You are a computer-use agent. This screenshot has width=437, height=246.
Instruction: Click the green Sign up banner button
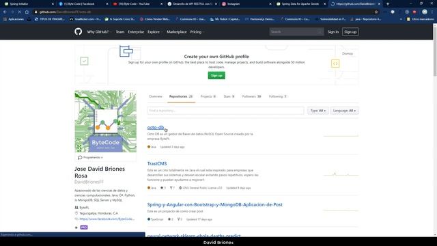tap(216, 76)
